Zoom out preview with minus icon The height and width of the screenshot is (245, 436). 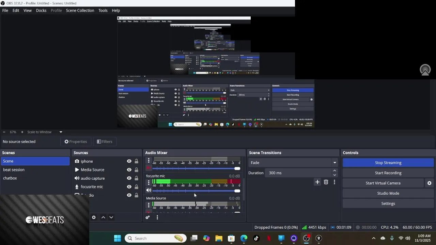point(4,132)
